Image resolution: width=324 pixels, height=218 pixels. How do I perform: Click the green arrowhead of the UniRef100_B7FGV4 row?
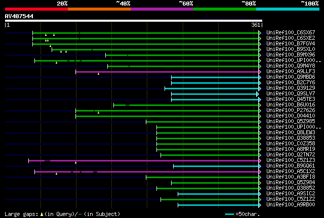pos(260,44)
